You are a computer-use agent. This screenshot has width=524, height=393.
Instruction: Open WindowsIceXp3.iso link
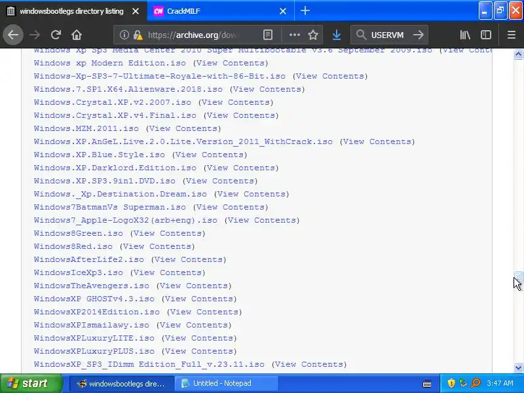click(x=78, y=272)
